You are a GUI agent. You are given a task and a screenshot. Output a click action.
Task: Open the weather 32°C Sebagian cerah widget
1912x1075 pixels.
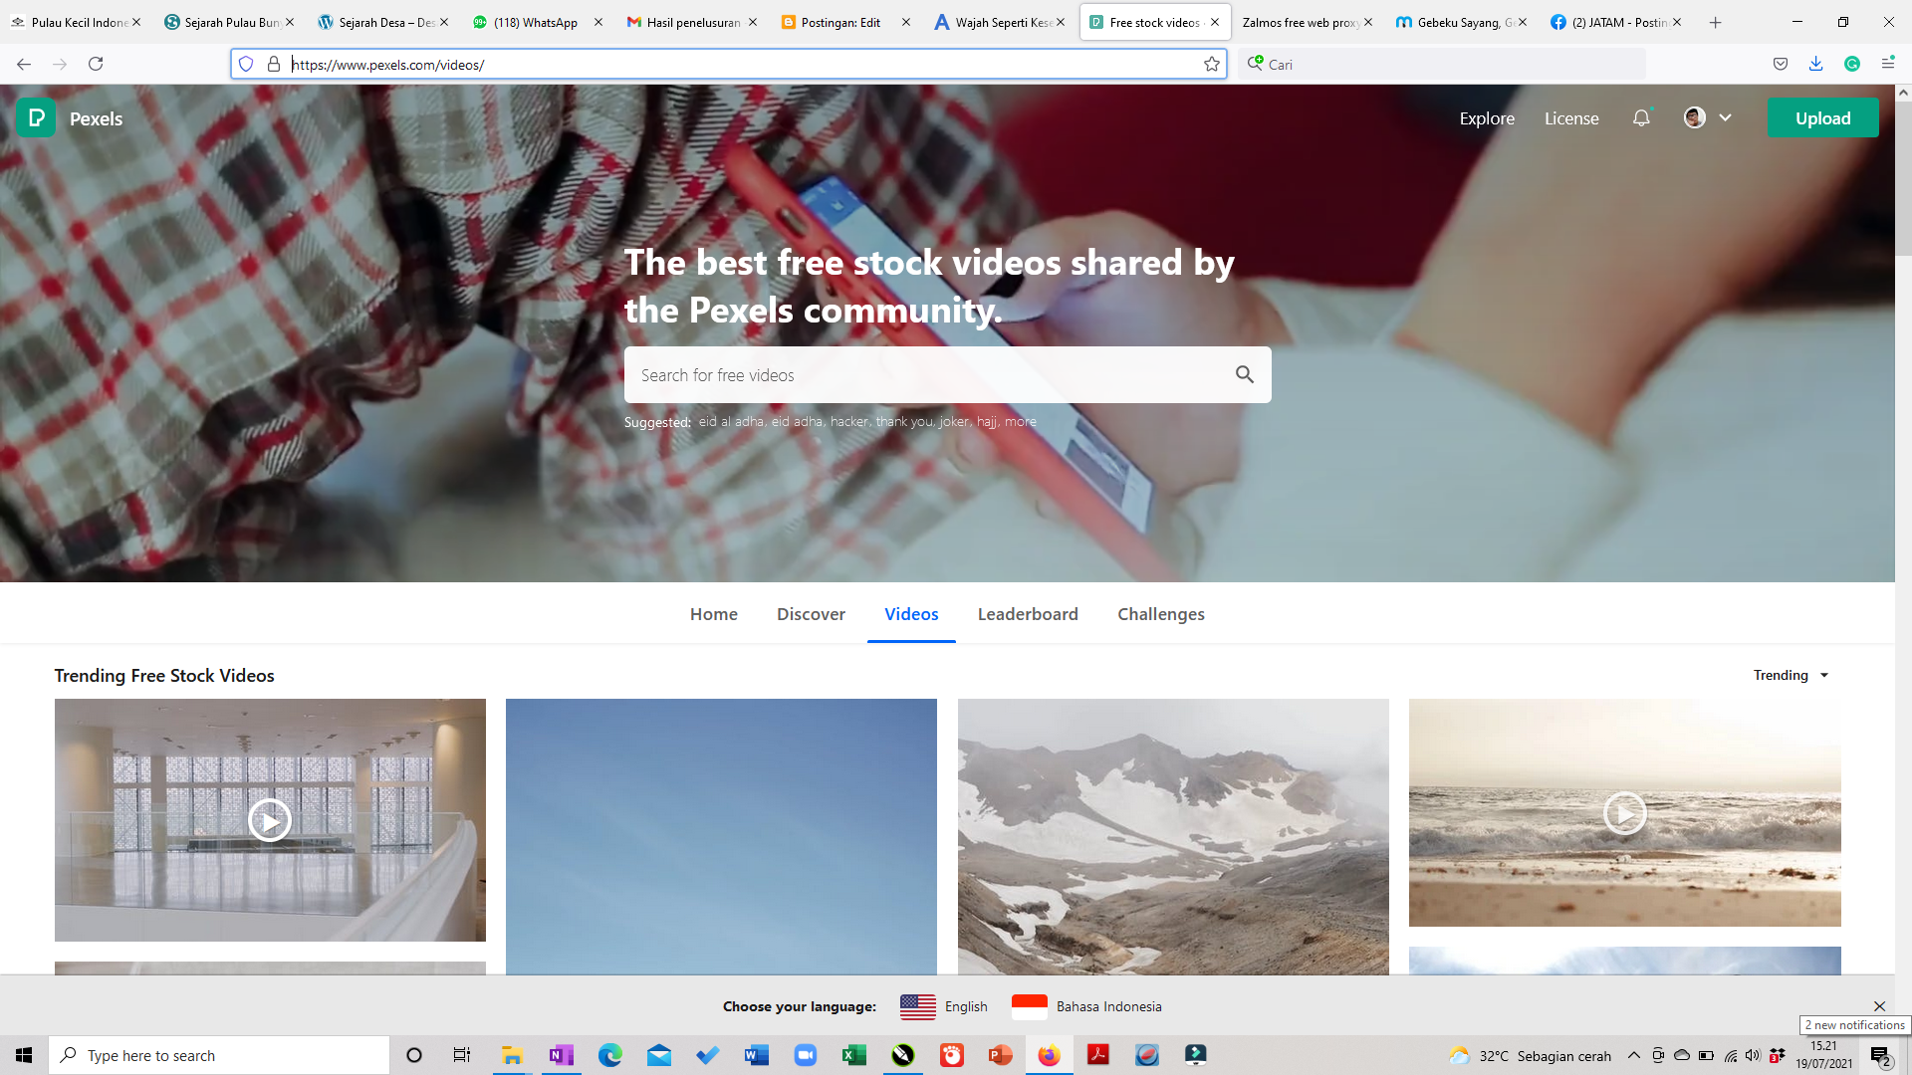(1531, 1055)
